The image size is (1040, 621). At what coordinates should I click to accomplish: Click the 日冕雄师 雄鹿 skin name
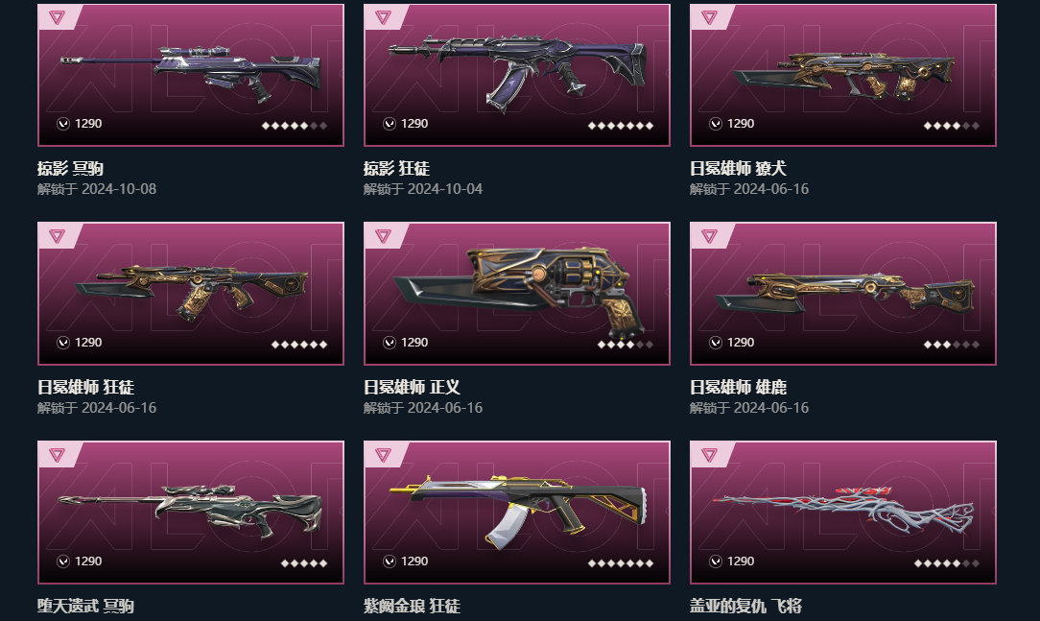(738, 388)
